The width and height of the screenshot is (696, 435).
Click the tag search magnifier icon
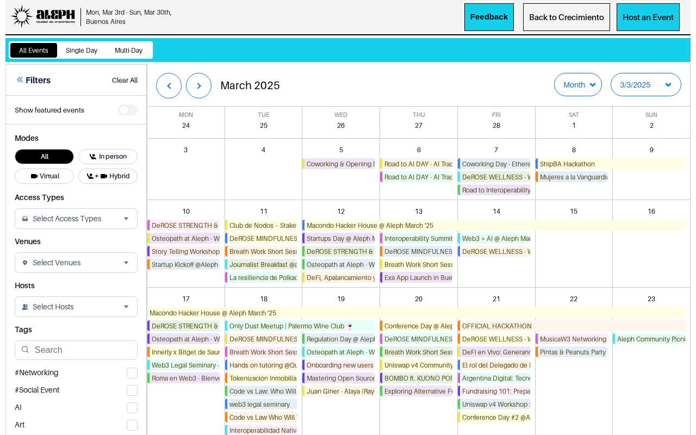(x=25, y=350)
